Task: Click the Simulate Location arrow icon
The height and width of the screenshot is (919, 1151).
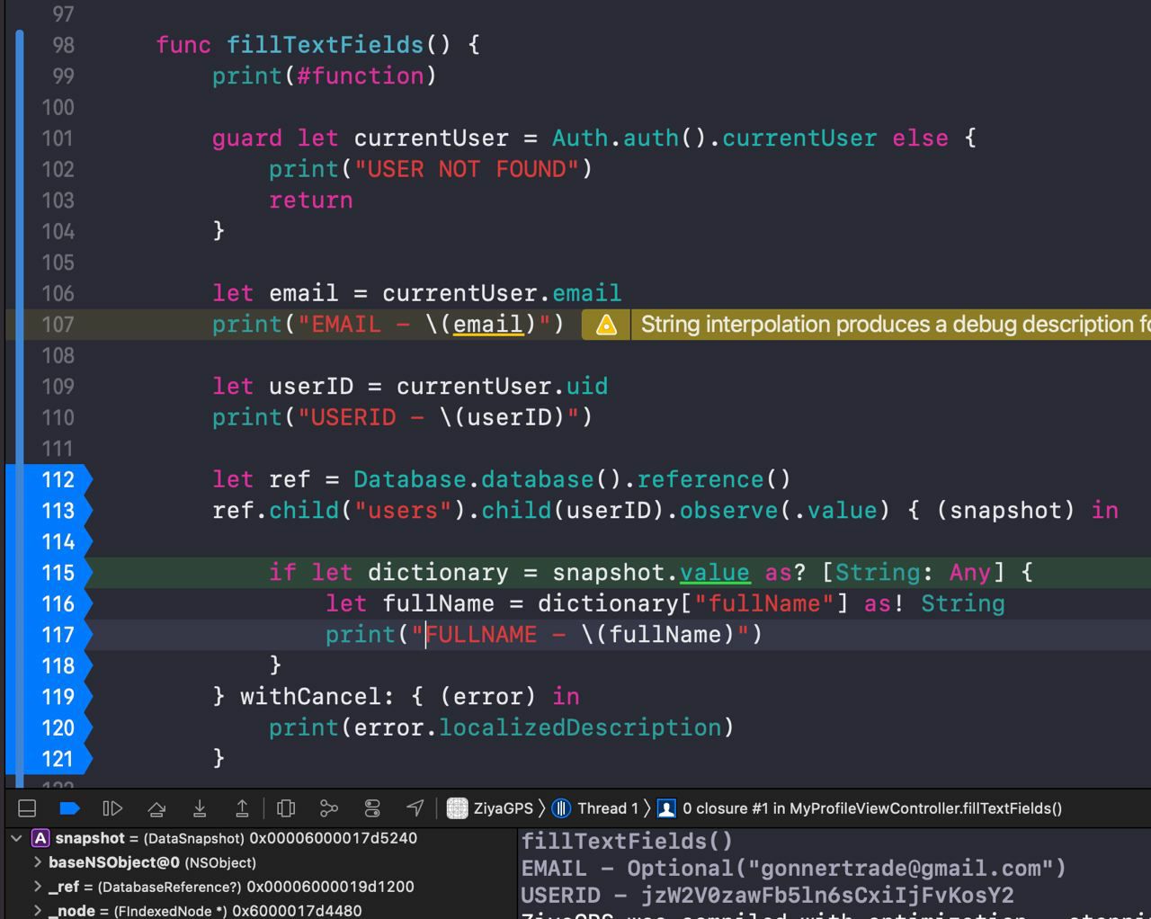Action: coord(415,808)
